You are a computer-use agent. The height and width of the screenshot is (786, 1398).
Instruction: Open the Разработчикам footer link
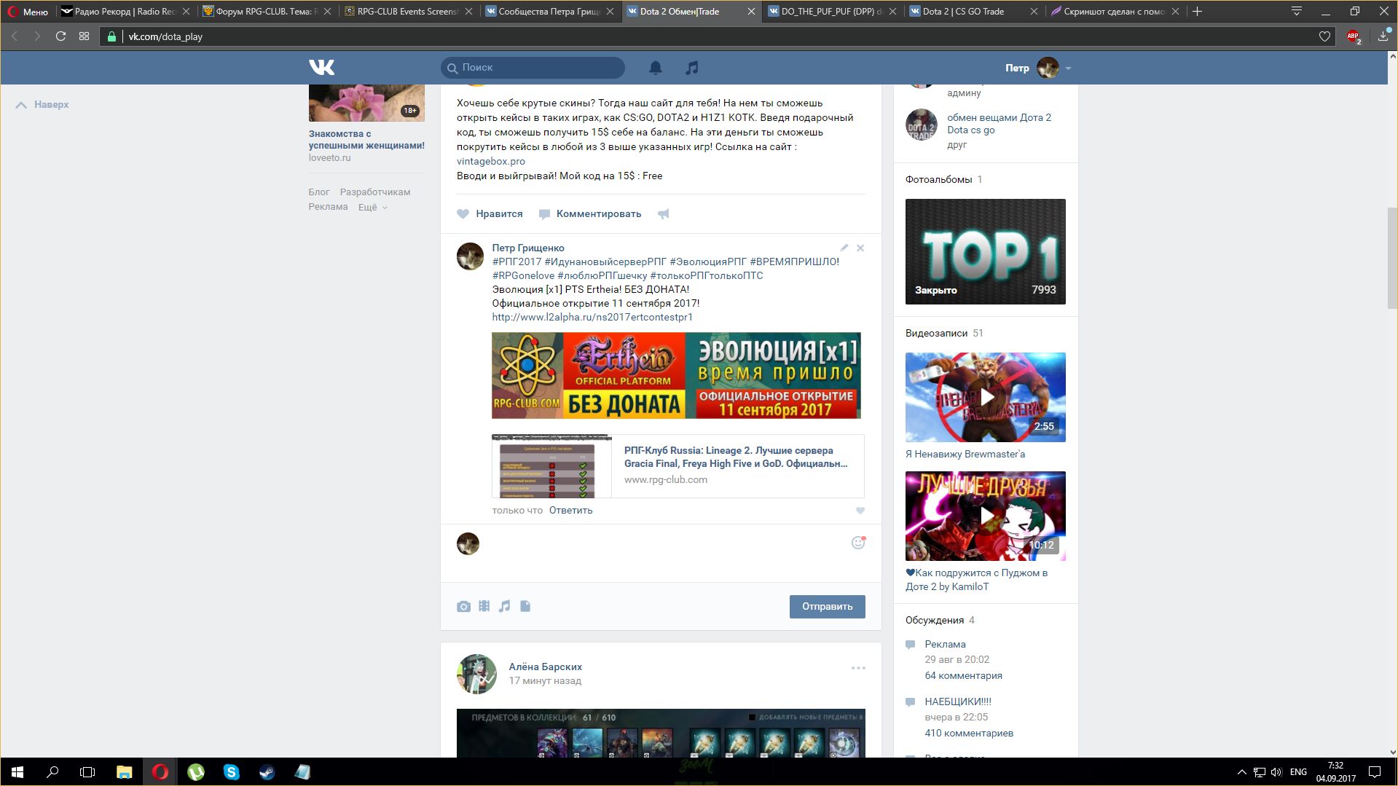click(375, 192)
